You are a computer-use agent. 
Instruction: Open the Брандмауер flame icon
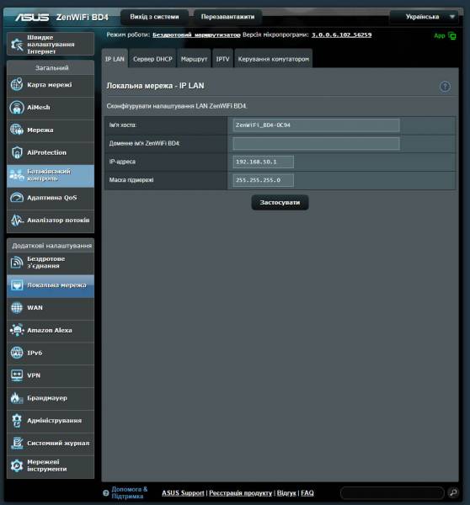click(17, 398)
